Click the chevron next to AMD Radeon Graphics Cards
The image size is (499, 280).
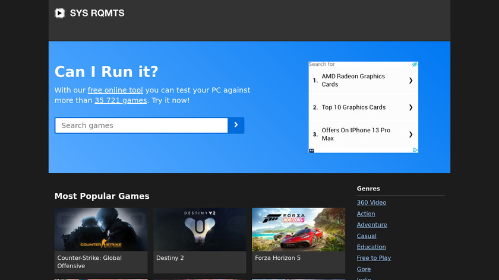(x=410, y=81)
